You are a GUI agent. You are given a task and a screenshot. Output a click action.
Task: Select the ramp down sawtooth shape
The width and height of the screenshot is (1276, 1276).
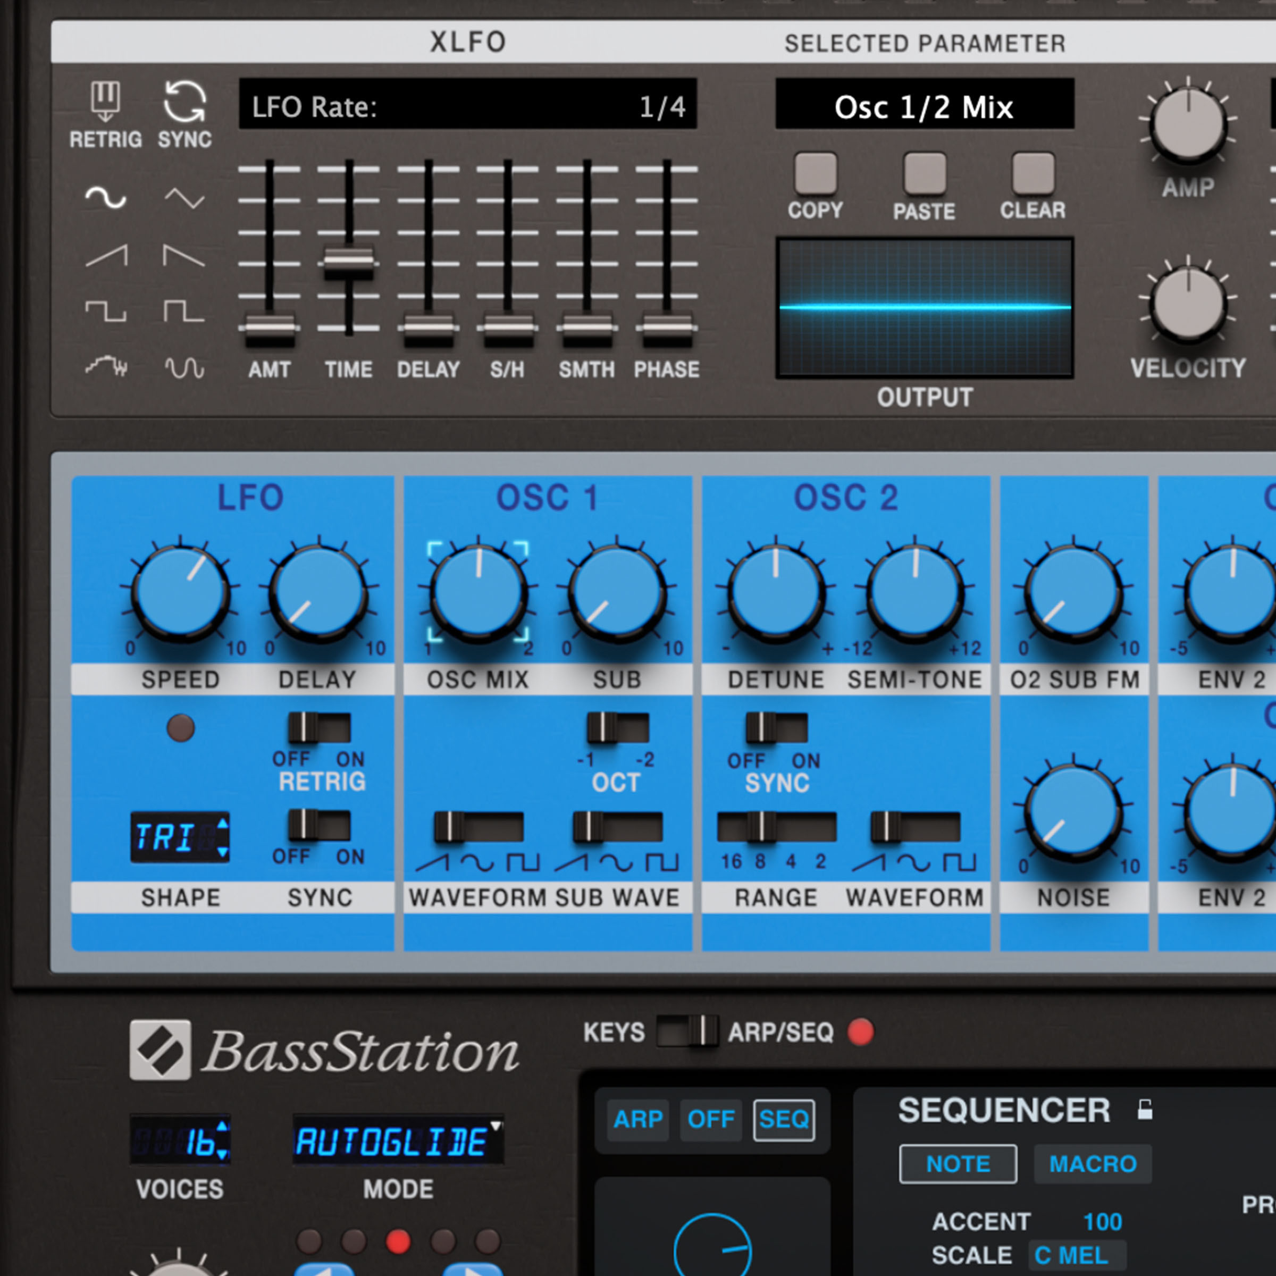click(x=184, y=255)
